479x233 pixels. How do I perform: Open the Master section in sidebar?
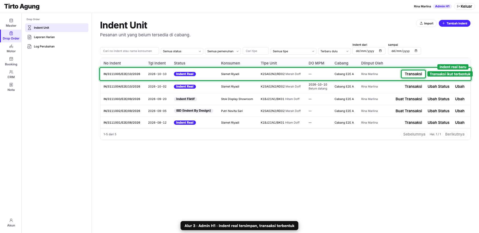point(11,23)
